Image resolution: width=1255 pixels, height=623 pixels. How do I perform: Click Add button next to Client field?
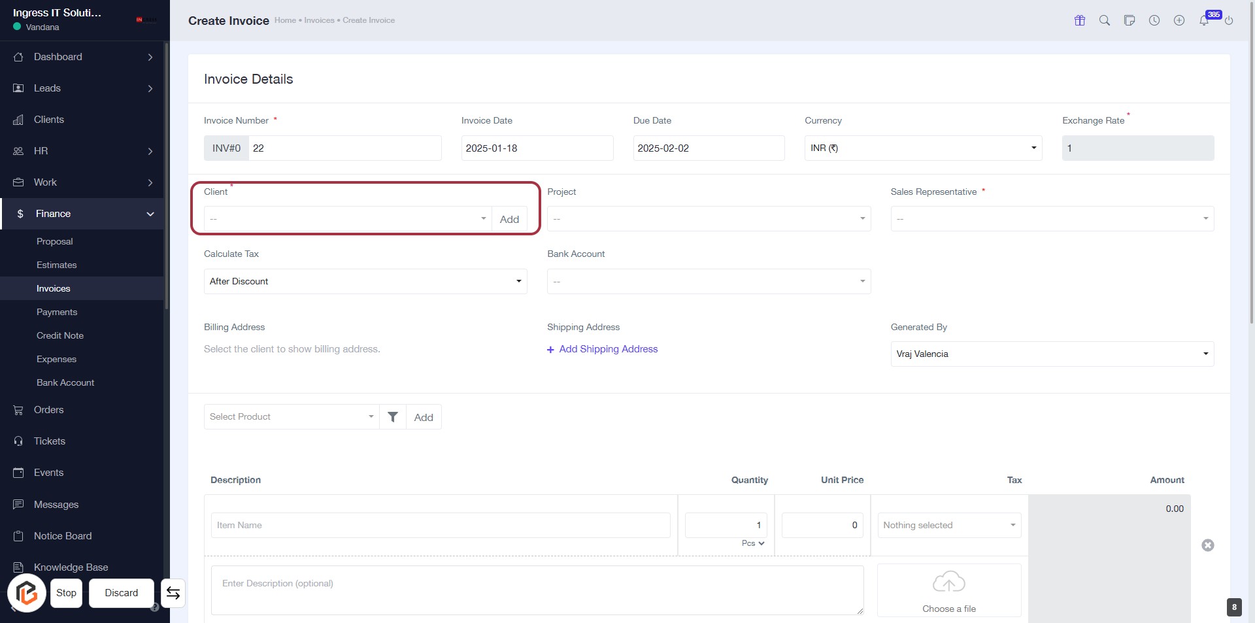click(x=509, y=220)
